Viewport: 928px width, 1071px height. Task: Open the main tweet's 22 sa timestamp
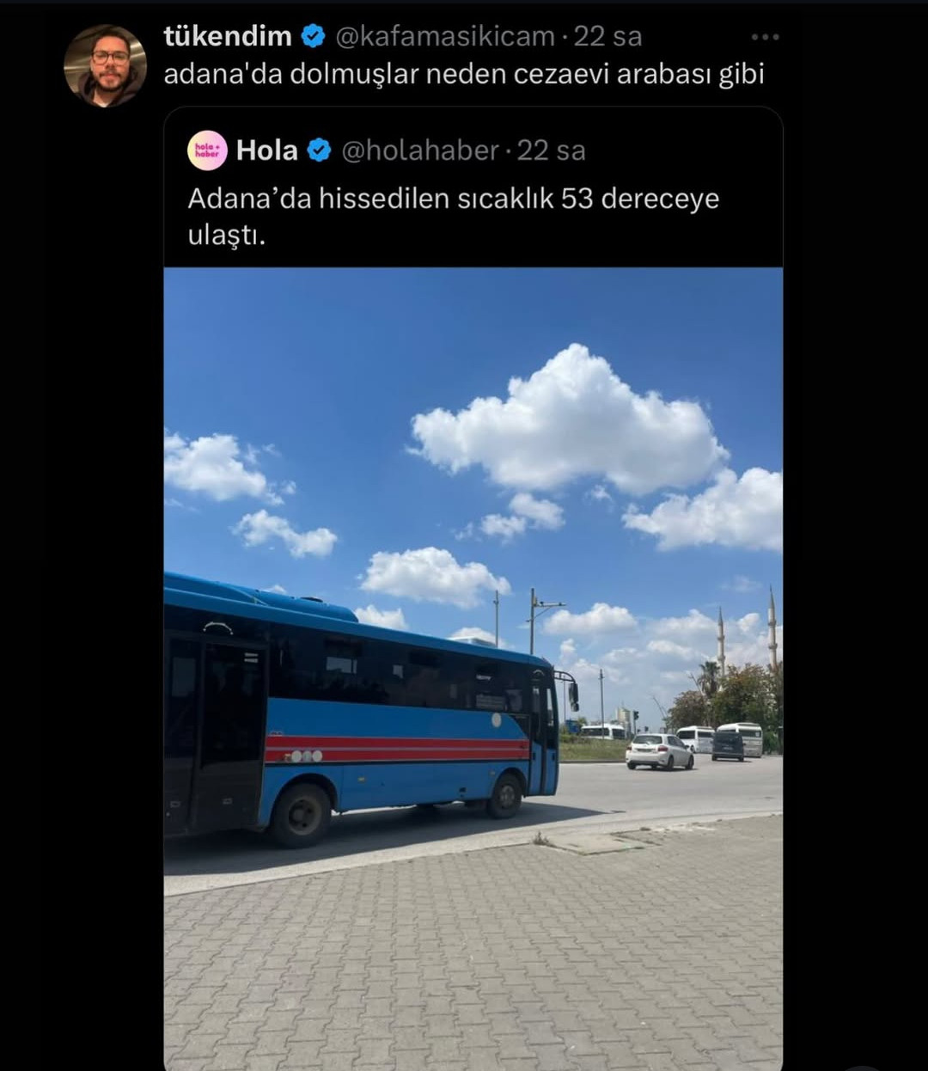tap(607, 36)
